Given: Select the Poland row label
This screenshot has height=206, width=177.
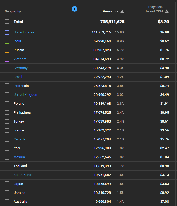Looking at the screenshot, I should [19, 104].
